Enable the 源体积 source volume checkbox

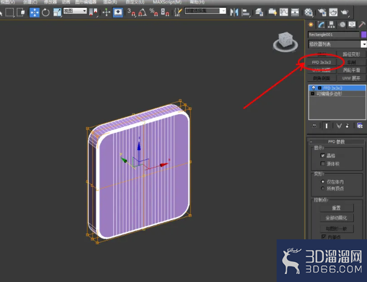point(323,164)
